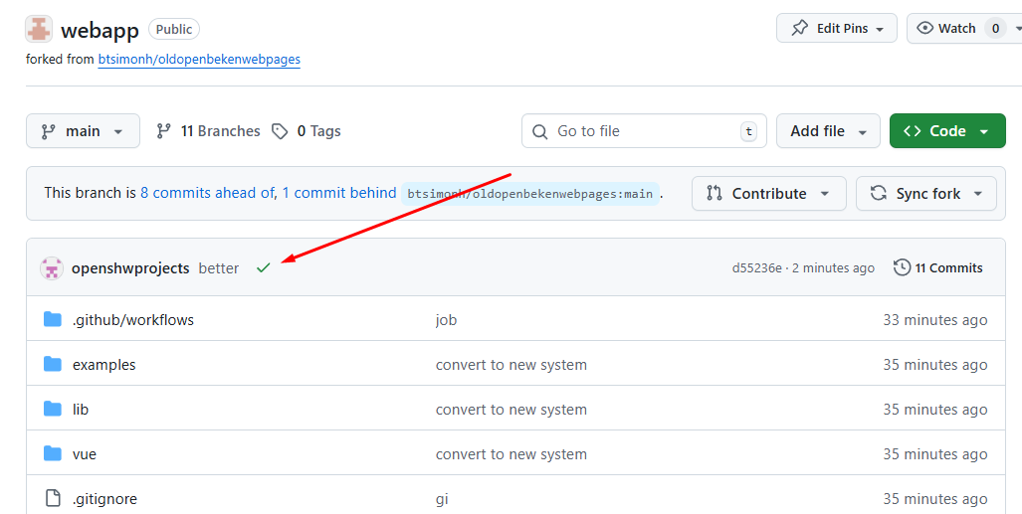Open the .github/workflows folder
Viewport: 1022px width, 514px height.
tap(133, 320)
